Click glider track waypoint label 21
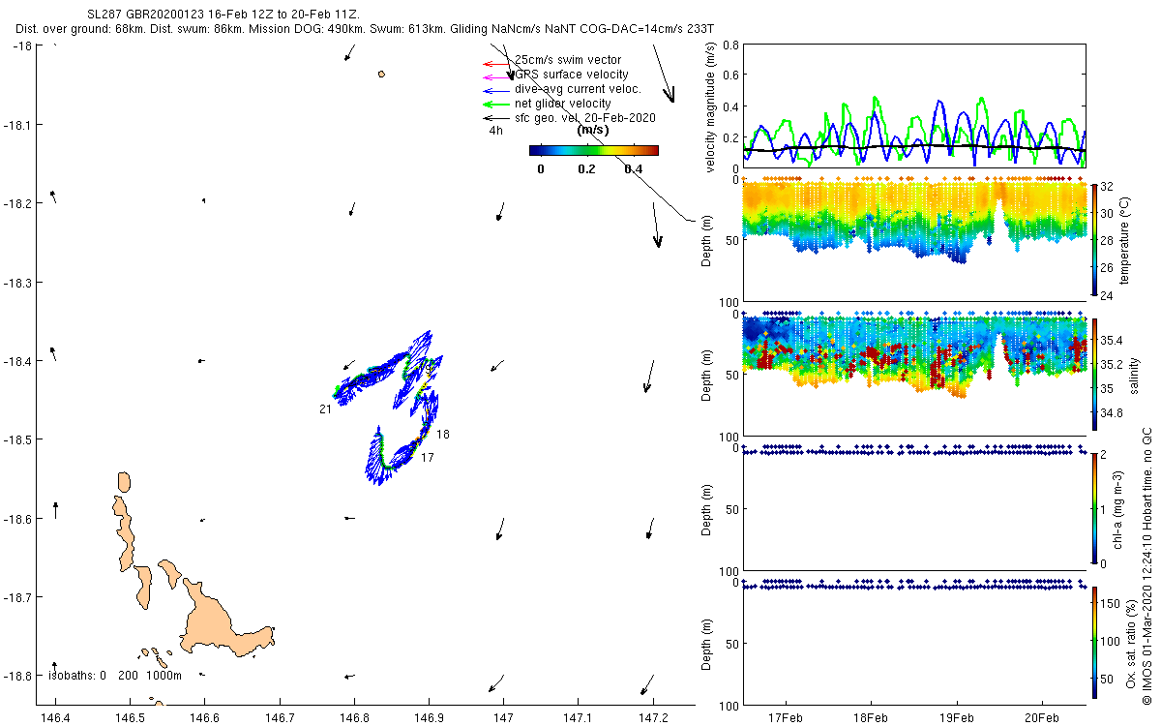The width and height of the screenshot is (1161, 726). coord(325,409)
